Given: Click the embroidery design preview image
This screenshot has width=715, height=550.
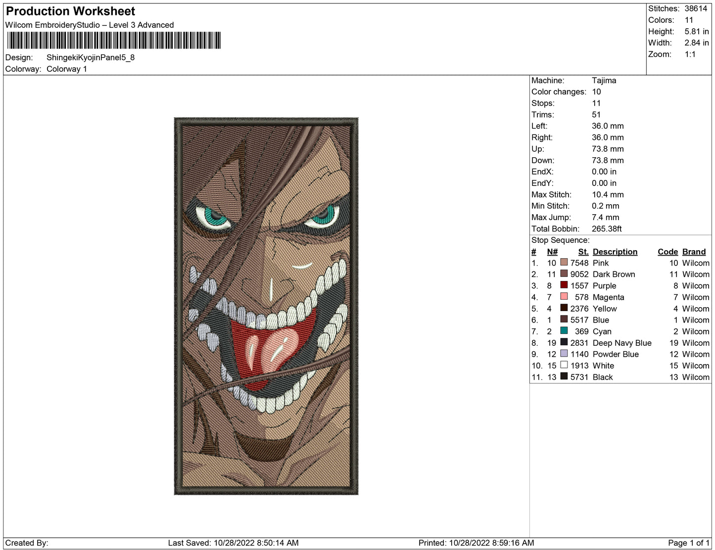Looking at the screenshot, I should 266,306.
